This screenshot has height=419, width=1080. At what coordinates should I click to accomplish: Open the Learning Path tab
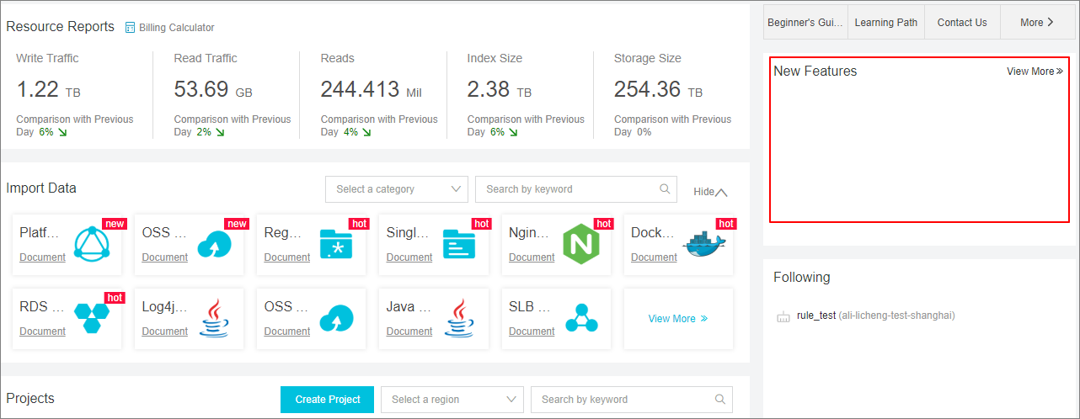pos(885,23)
